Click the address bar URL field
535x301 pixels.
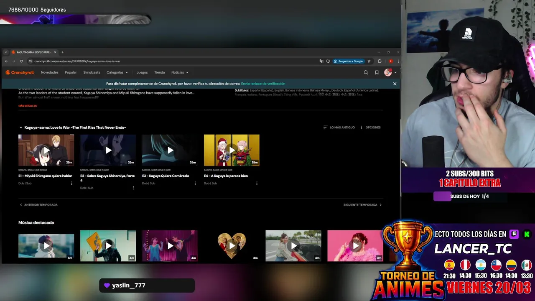coord(171,61)
